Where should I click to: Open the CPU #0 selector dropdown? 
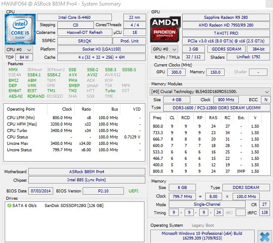coord(18,50)
